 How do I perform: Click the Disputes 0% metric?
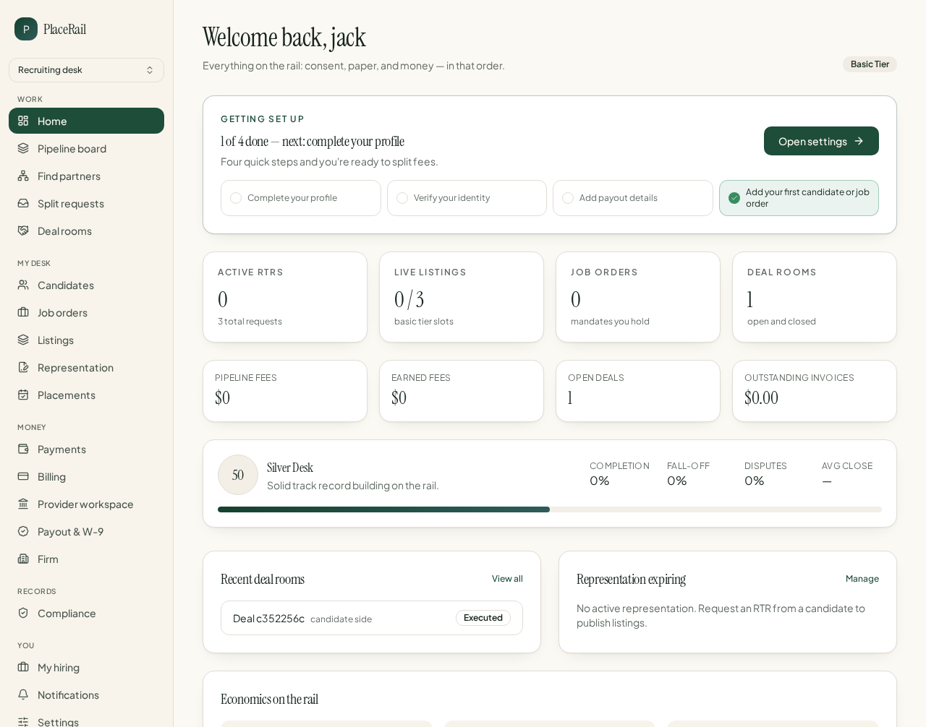click(x=765, y=474)
